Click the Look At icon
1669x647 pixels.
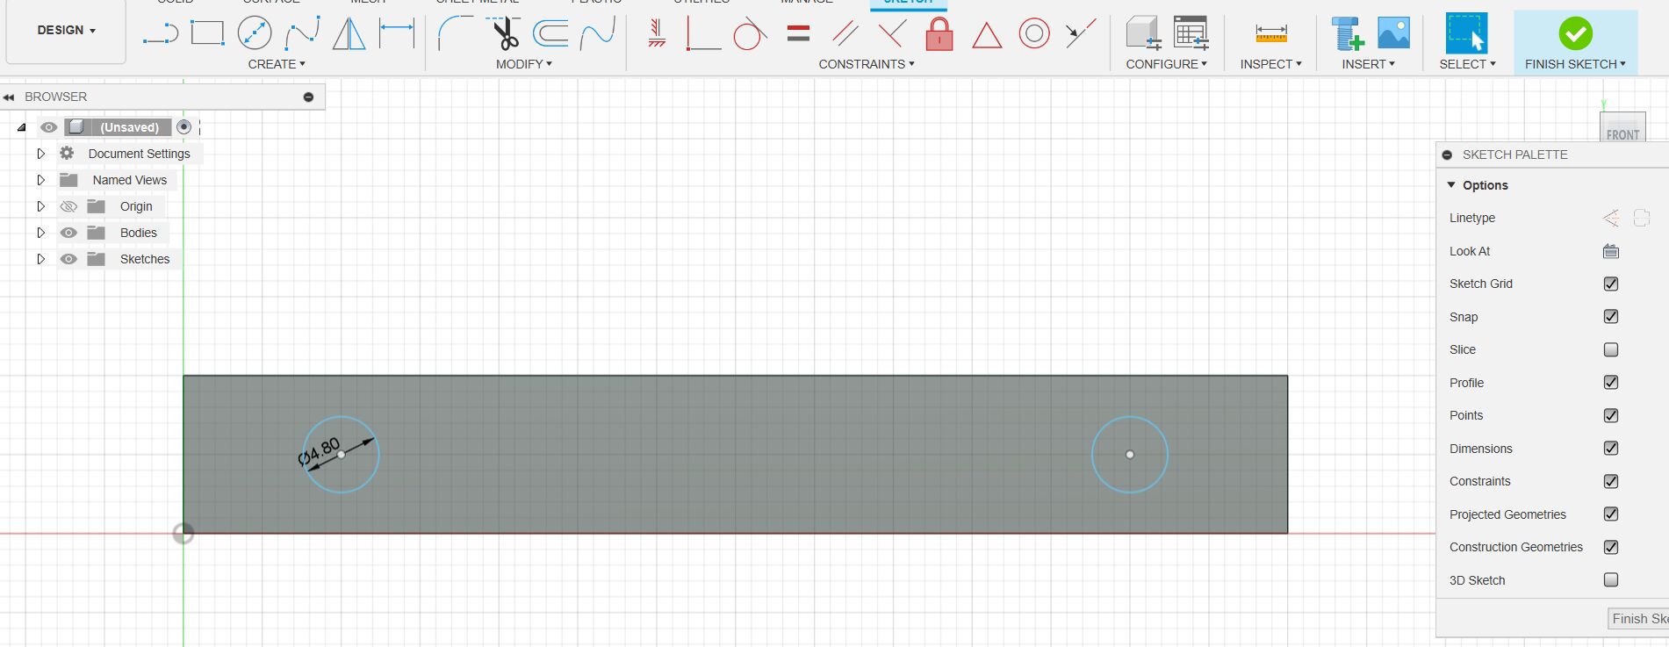coord(1611,251)
